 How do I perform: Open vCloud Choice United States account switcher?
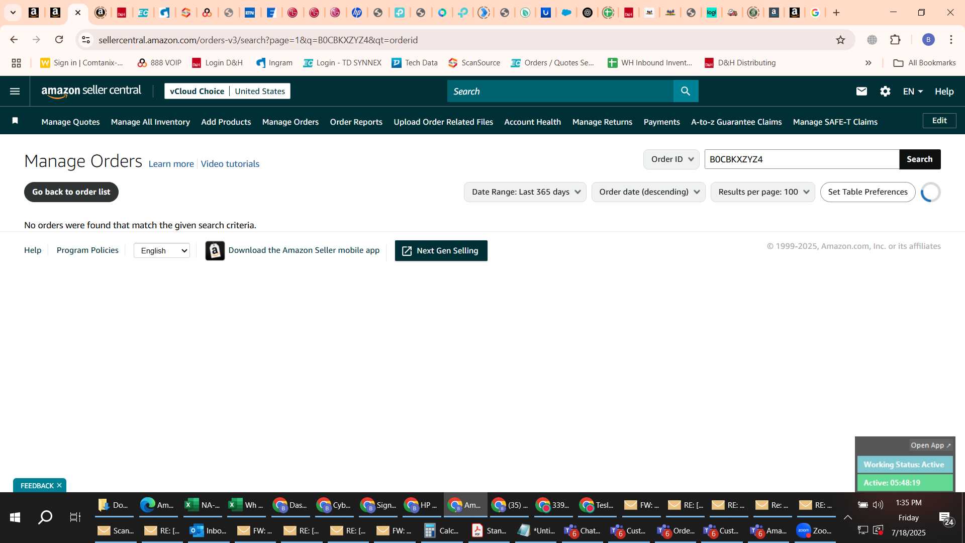coord(227,91)
